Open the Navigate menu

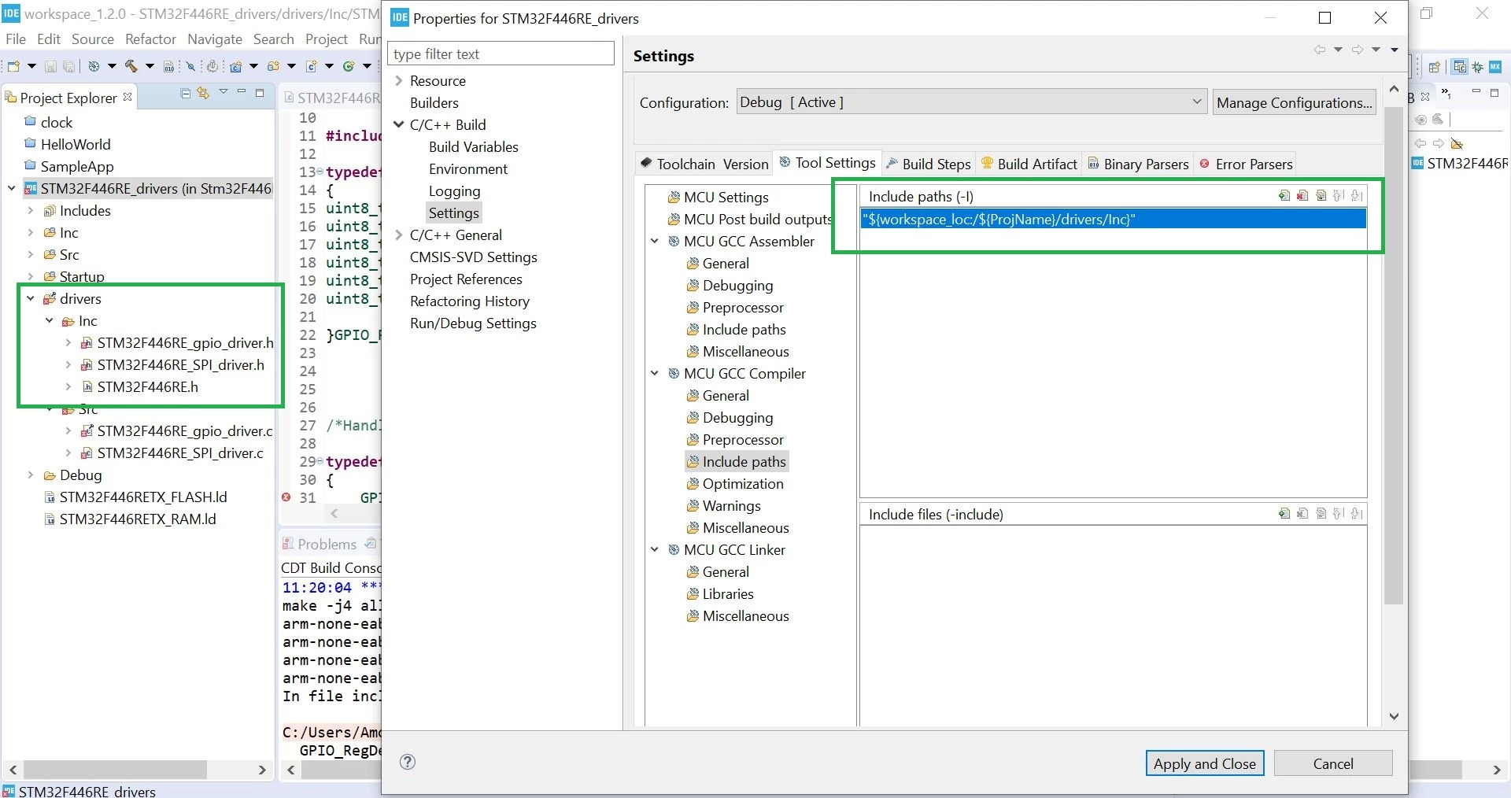point(215,39)
